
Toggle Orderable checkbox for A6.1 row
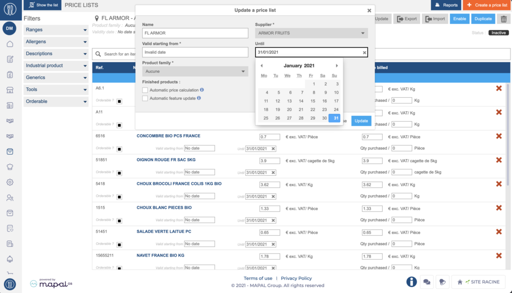pyautogui.click(x=119, y=101)
